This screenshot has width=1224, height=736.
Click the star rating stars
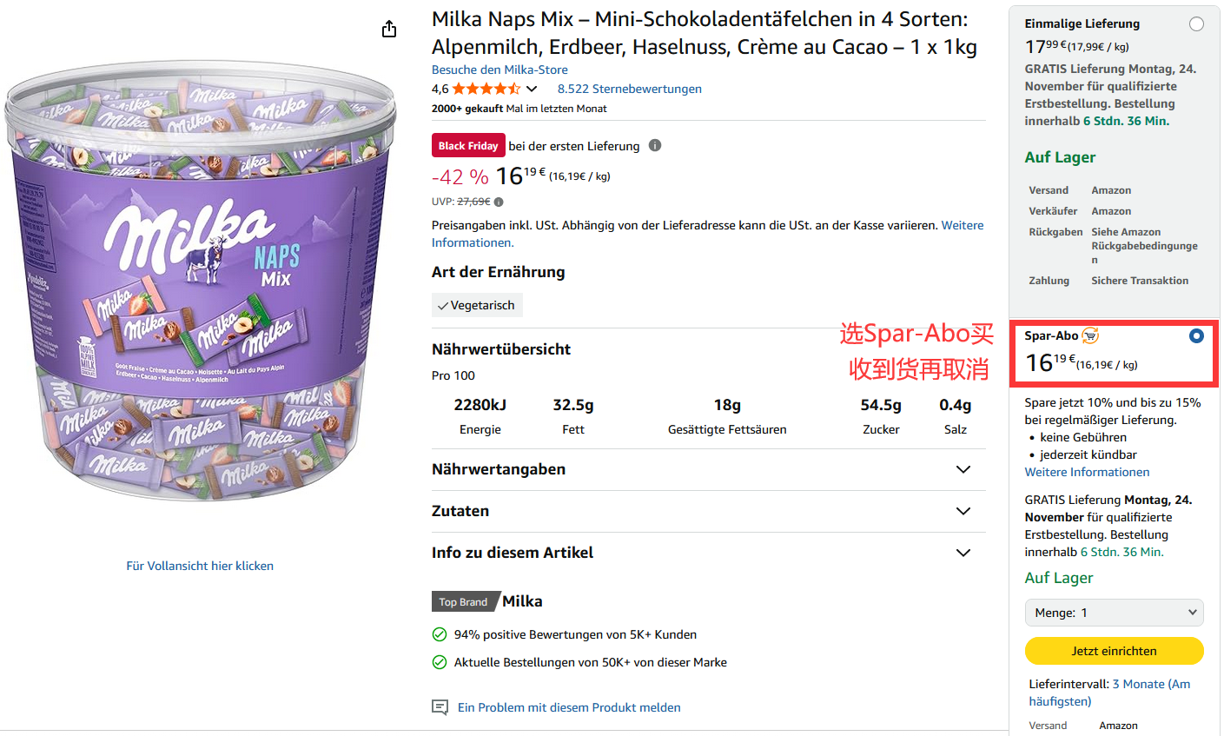tap(486, 89)
